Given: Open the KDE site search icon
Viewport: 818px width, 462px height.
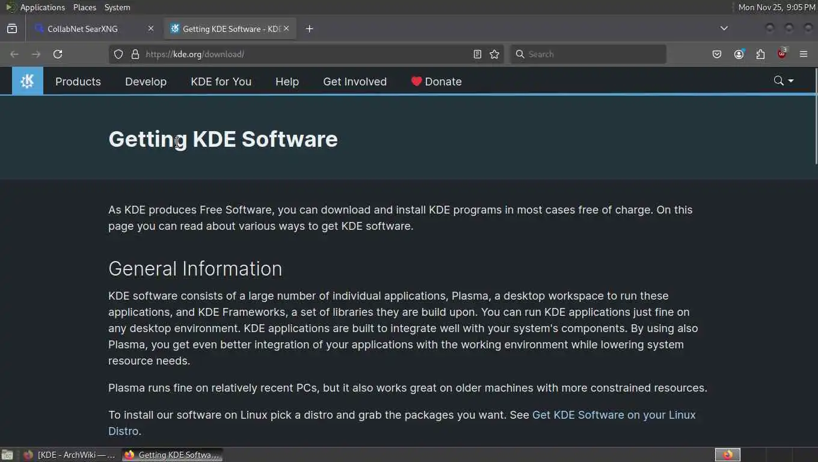Looking at the screenshot, I should click(778, 81).
